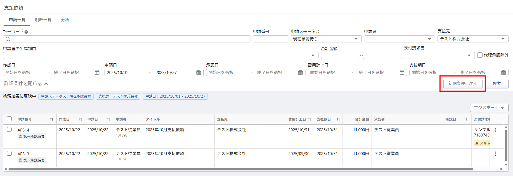Open the 申請ステータス dropdown showing 現在承認待ち

click(326, 39)
